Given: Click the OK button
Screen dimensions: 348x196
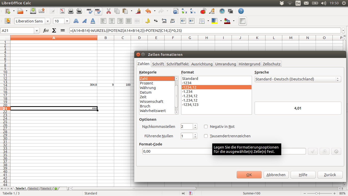Looking at the screenshot, I should click(249, 175).
